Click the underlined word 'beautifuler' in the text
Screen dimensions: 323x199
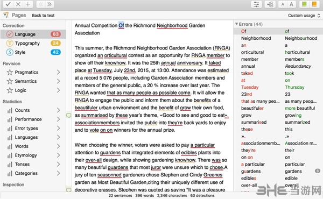click(x=86, y=108)
